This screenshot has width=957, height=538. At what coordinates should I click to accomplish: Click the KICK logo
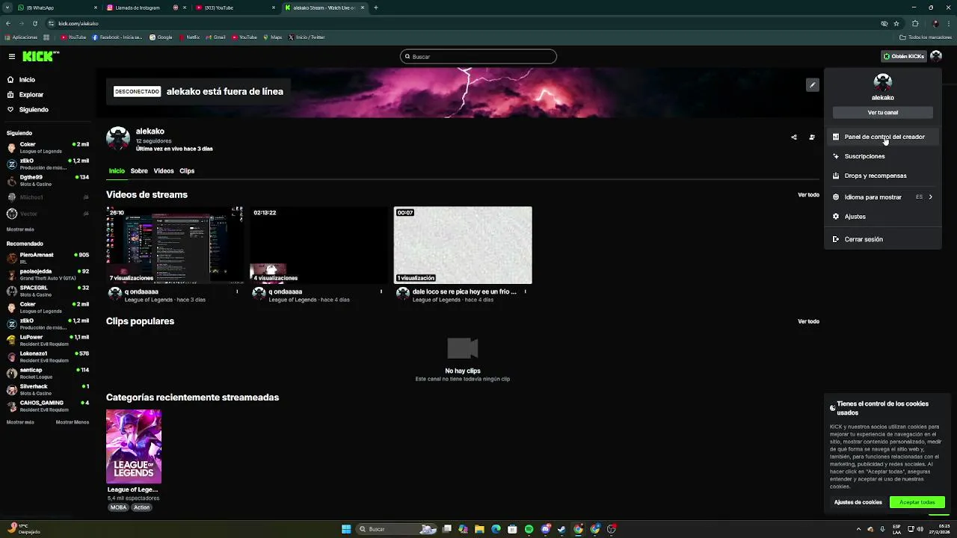tap(40, 57)
